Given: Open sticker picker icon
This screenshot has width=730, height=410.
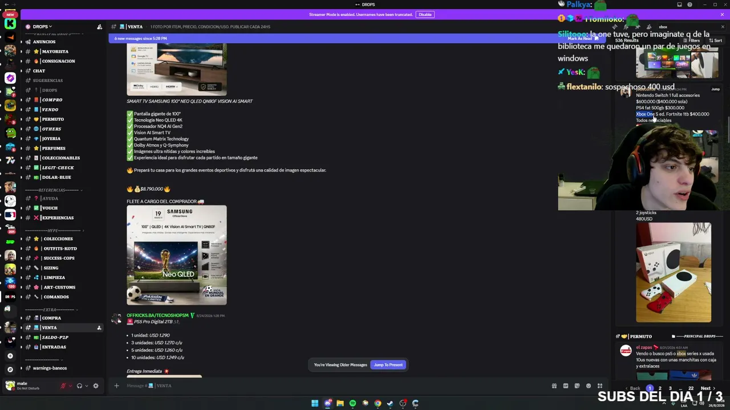Looking at the screenshot, I should pos(577,386).
